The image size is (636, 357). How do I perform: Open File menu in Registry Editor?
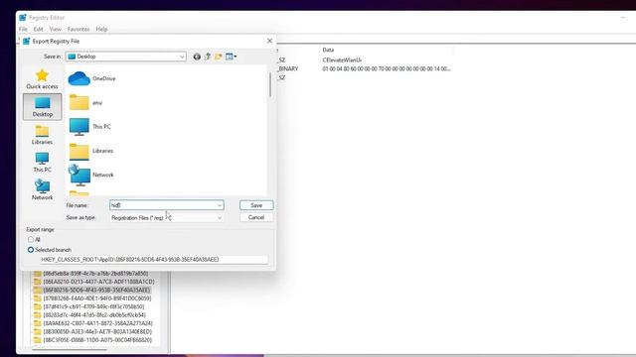pos(23,29)
